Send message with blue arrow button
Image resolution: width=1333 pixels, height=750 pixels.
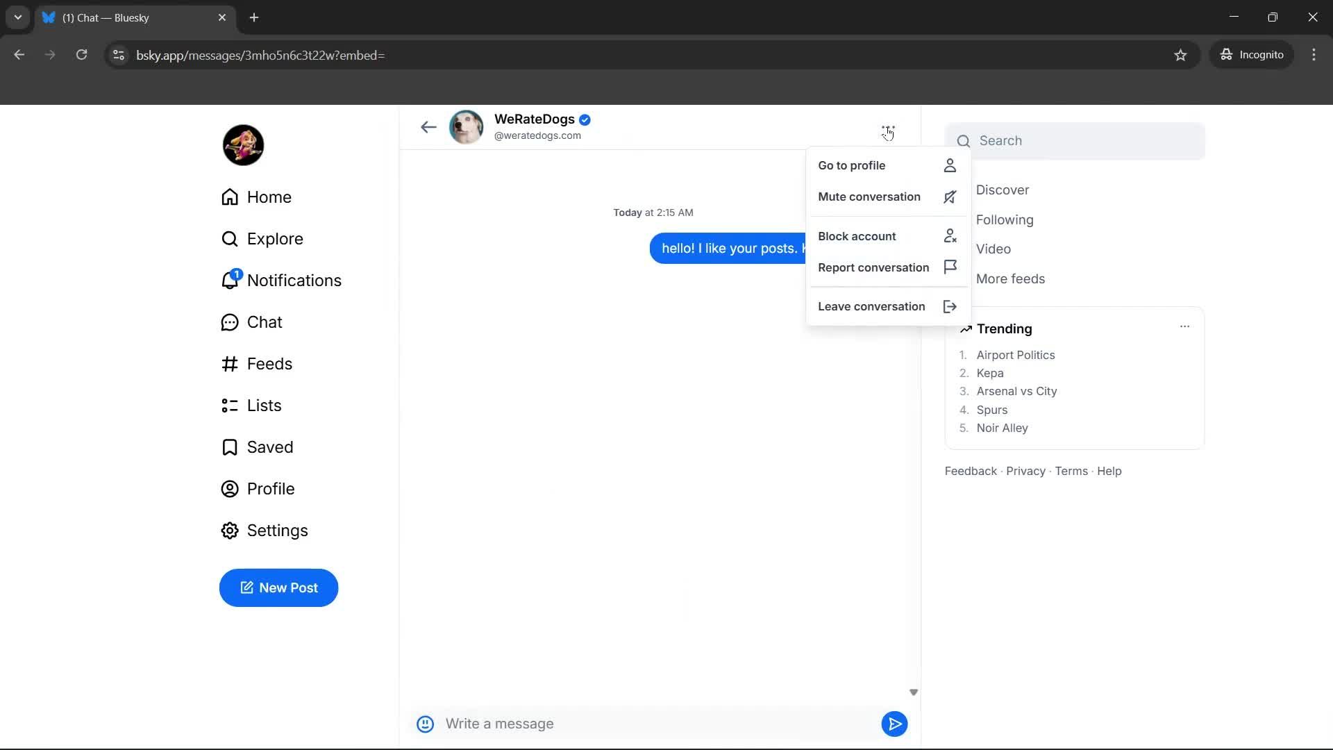(x=894, y=724)
